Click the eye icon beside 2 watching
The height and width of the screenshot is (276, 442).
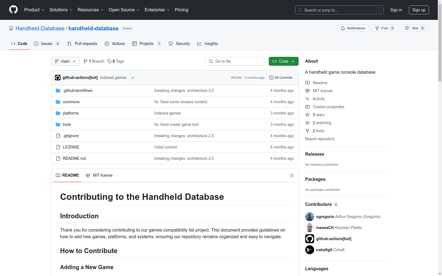click(307, 123)
